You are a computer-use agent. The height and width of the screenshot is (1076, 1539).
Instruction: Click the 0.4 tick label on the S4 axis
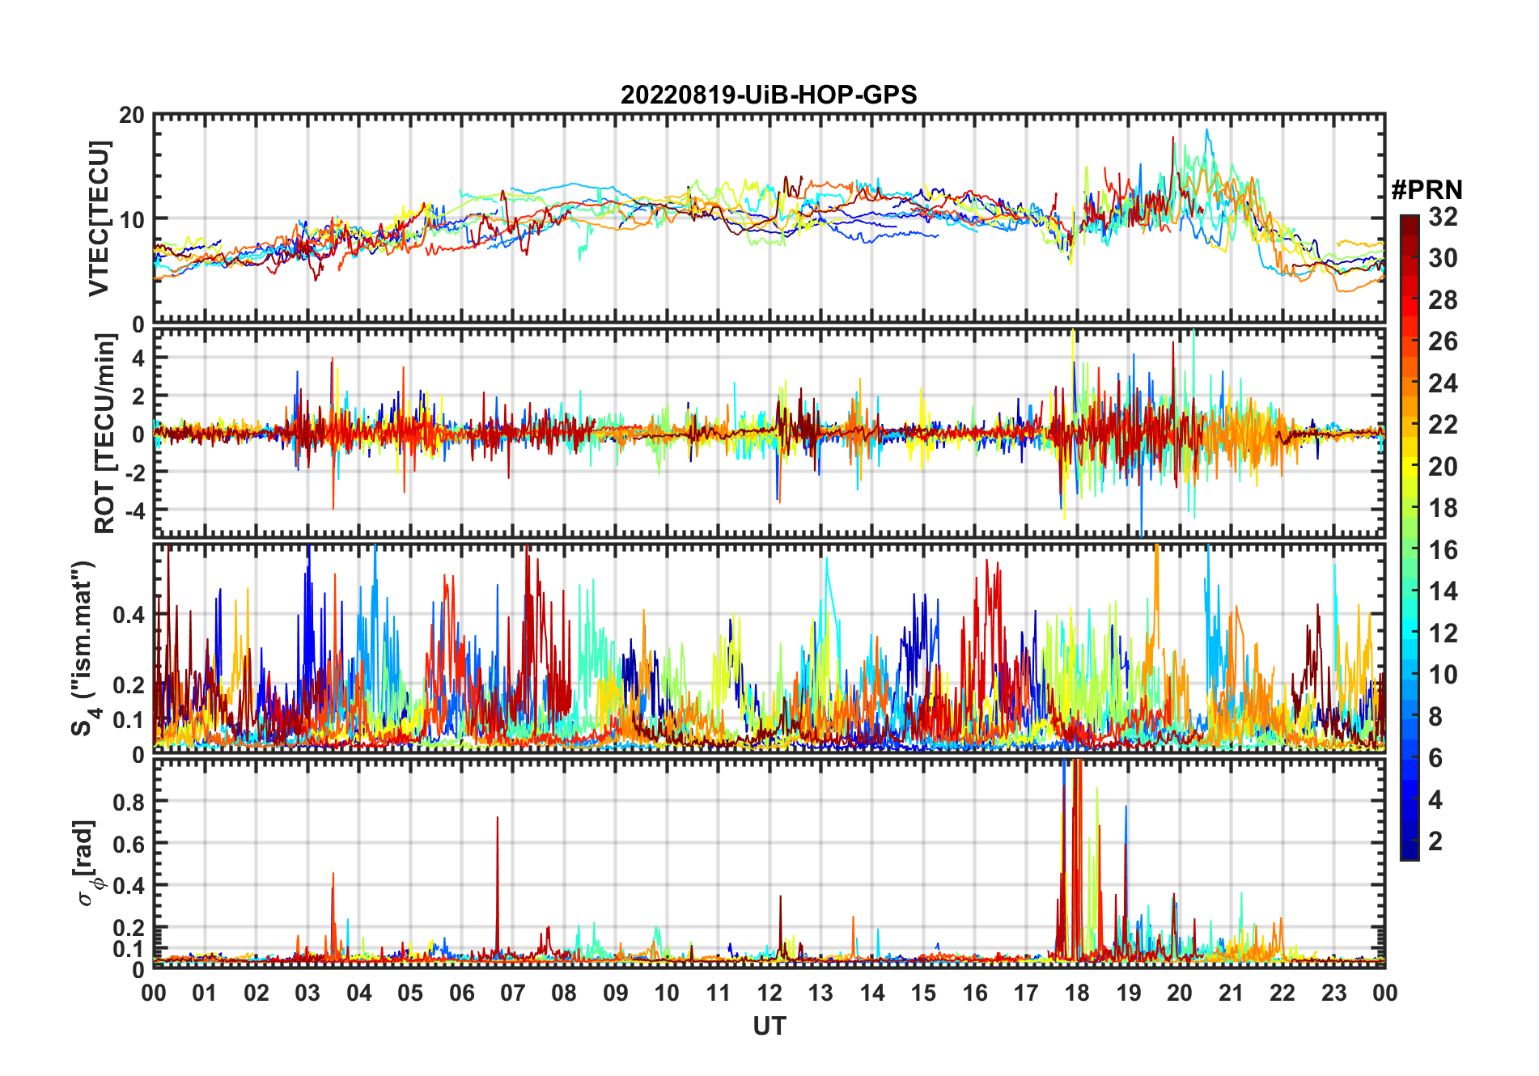click(129, 615)
